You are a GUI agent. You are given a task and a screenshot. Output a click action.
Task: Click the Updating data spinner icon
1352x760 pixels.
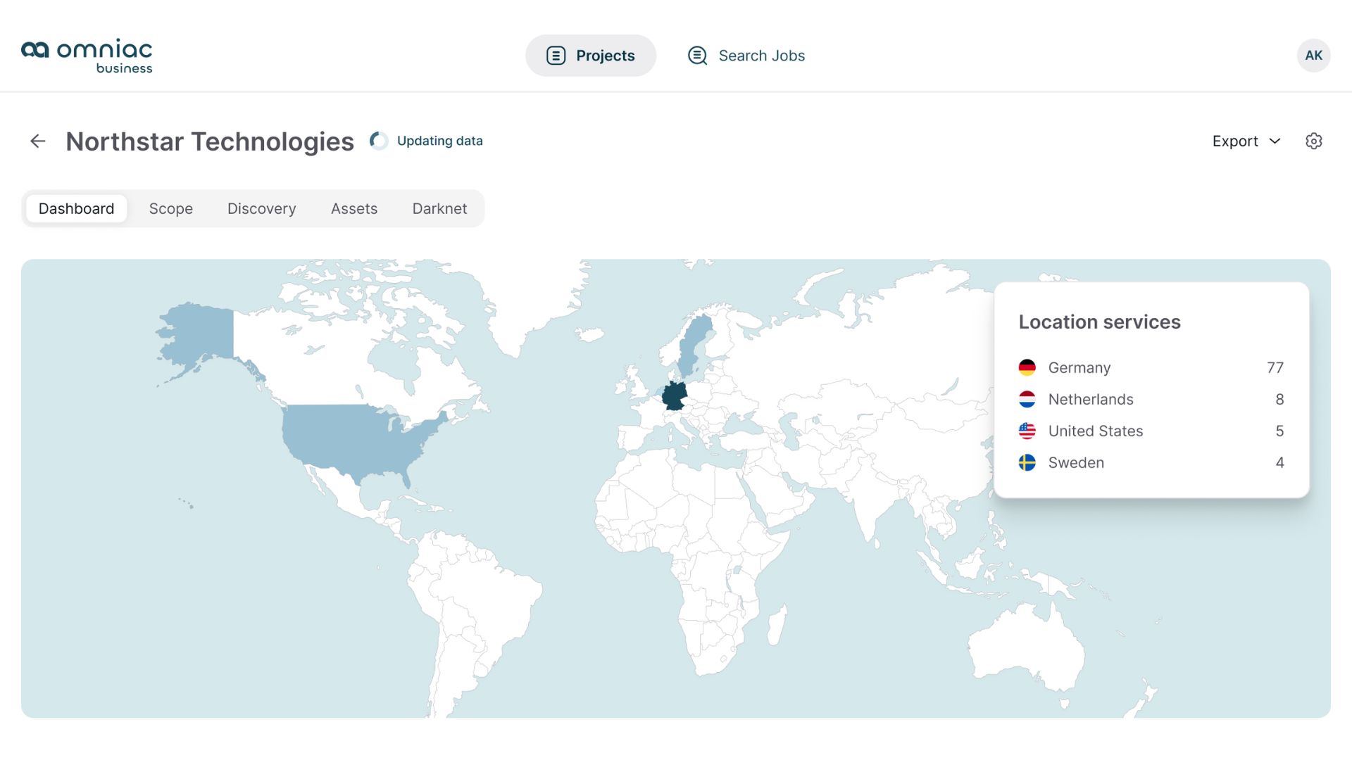coord(379,141)
